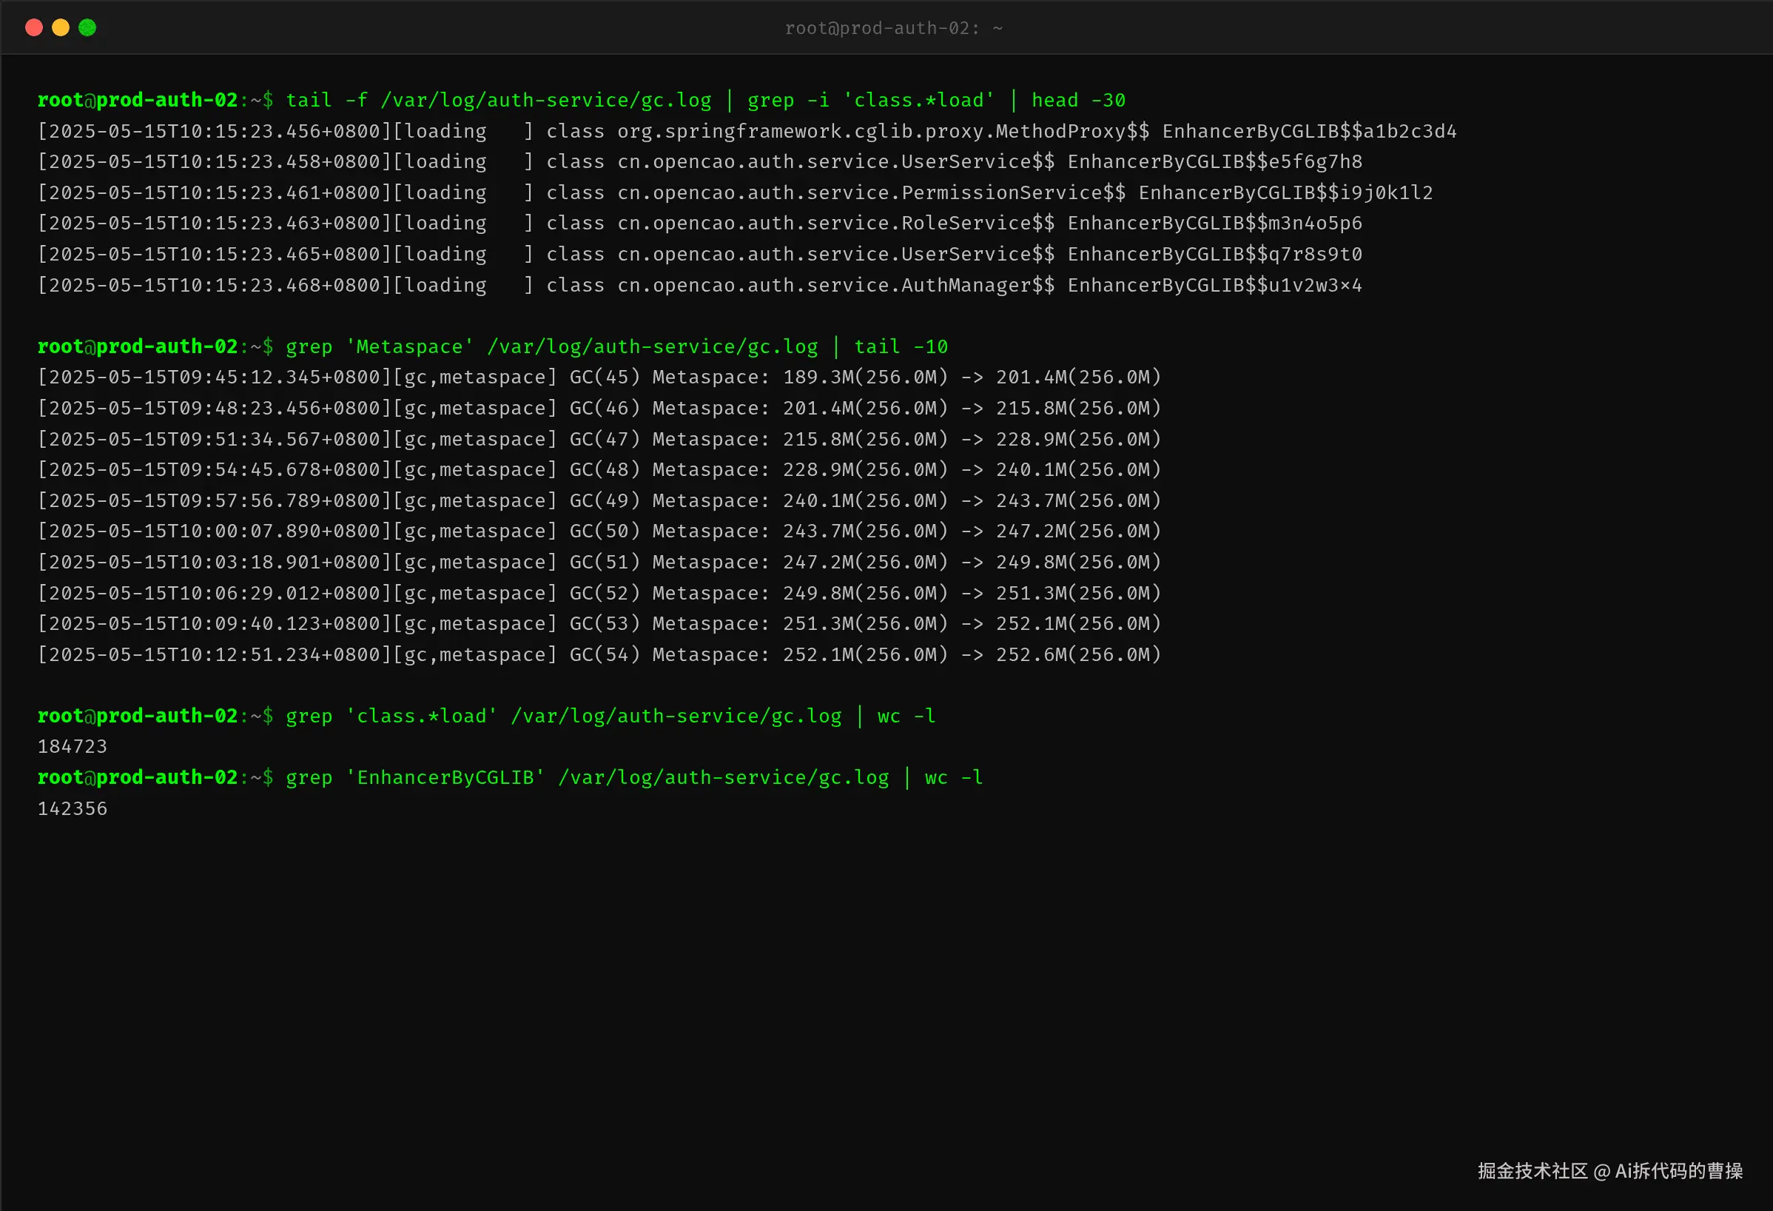
Task: Click the grep 'EnhancerByCGLIB' wc -l command
Action: pos(511,777)
